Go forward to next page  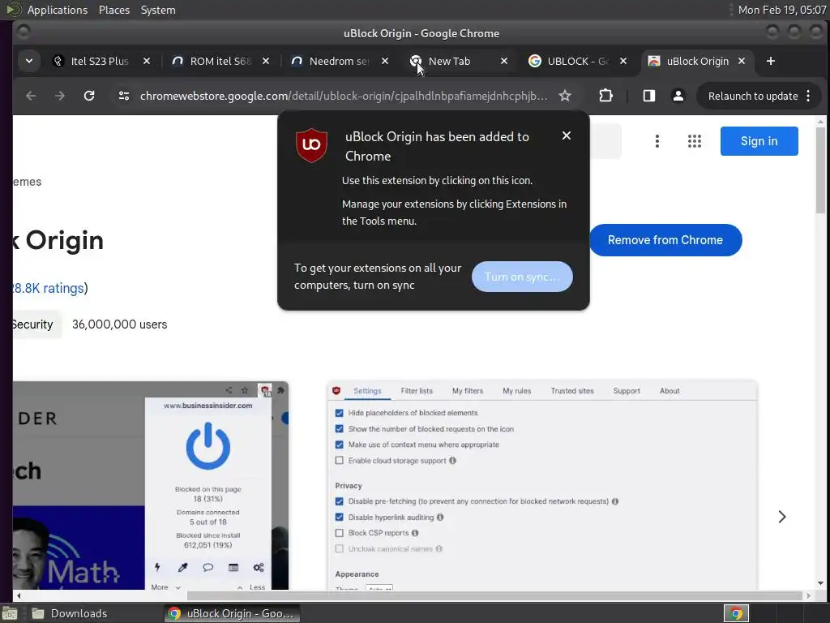60,96
